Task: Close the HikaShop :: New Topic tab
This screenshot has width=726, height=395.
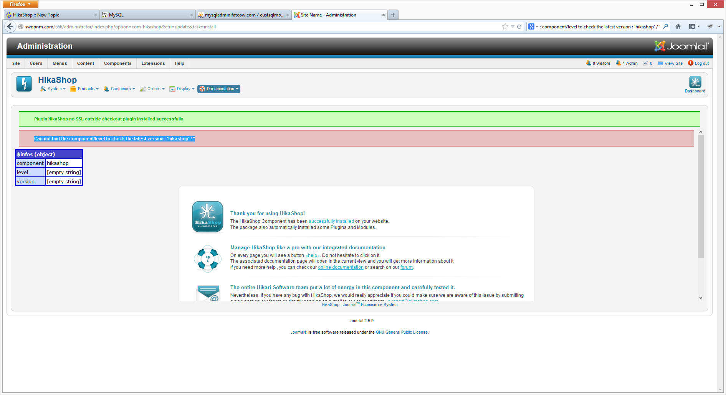Action: (x=96, y=15)
